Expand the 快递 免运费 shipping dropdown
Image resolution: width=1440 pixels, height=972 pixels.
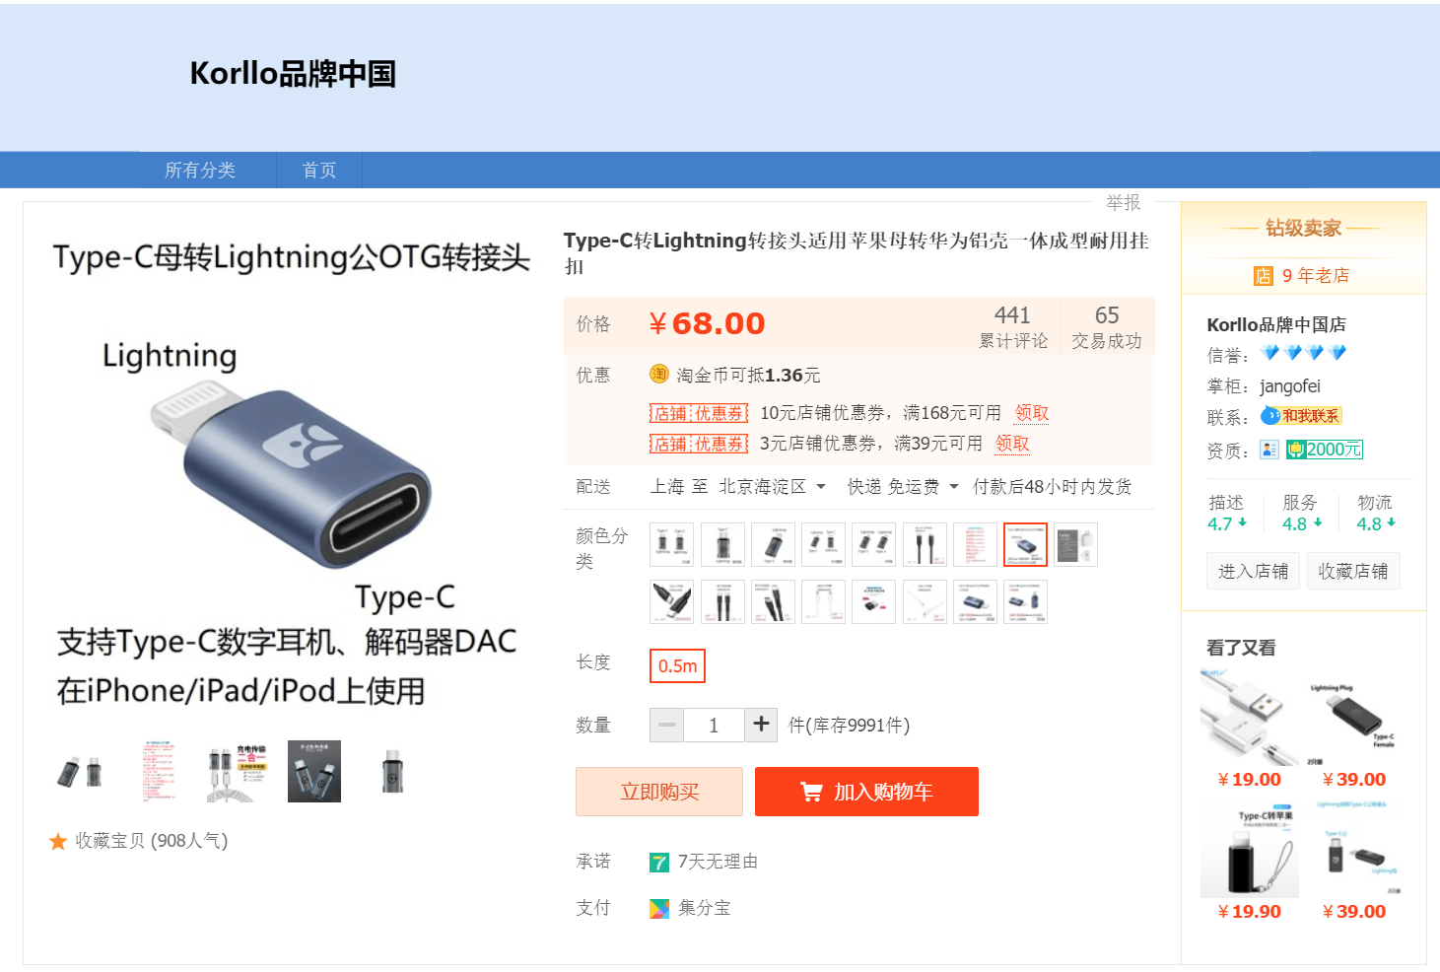pos(903,486)
